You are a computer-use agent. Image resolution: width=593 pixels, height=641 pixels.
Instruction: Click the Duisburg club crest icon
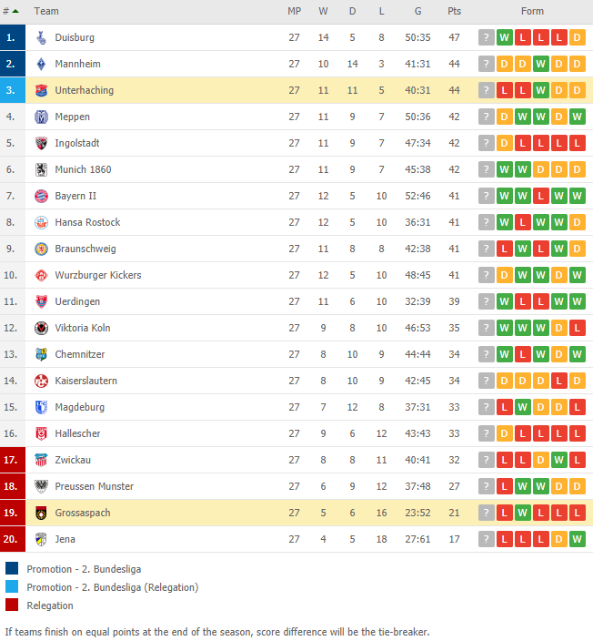click(41, 37)
